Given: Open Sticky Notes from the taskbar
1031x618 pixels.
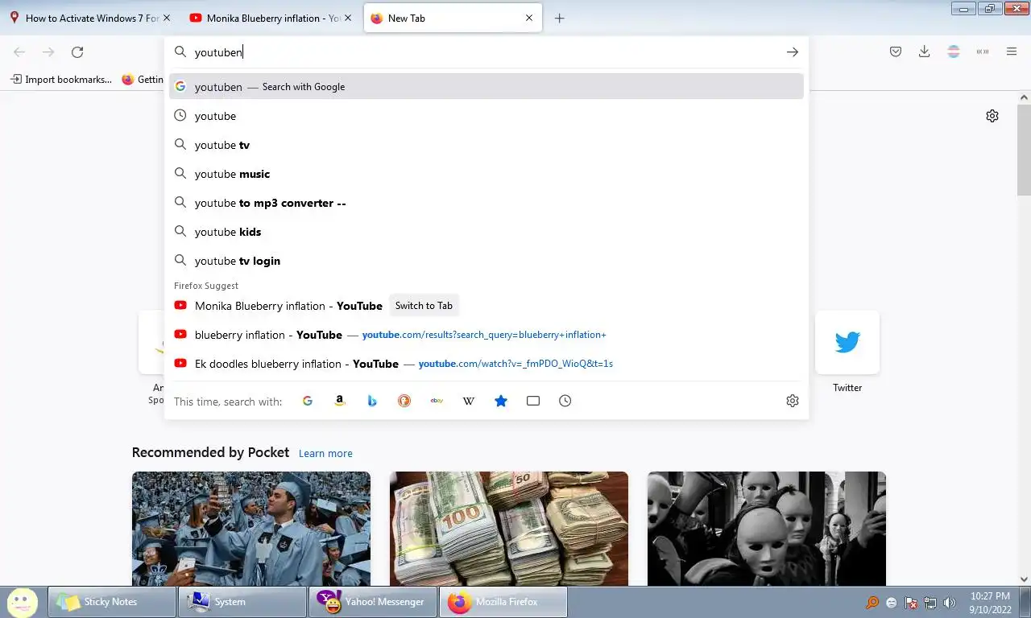Looking at the screenshot, I should [x=113, y=602].
